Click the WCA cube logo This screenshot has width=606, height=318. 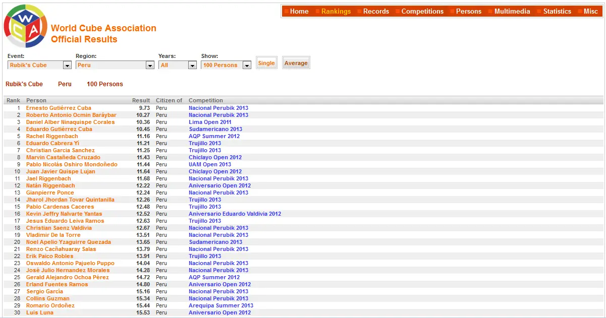(x=25, y=26)
